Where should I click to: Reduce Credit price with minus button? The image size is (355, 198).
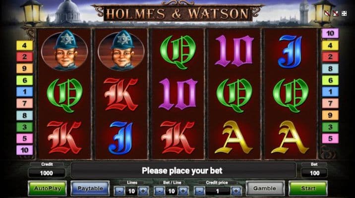tap(199, 191)
